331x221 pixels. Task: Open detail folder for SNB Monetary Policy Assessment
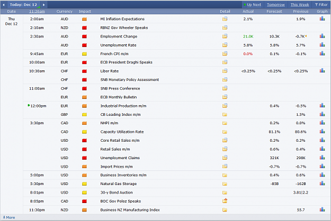pyautogui.click(x=225, y=80)
